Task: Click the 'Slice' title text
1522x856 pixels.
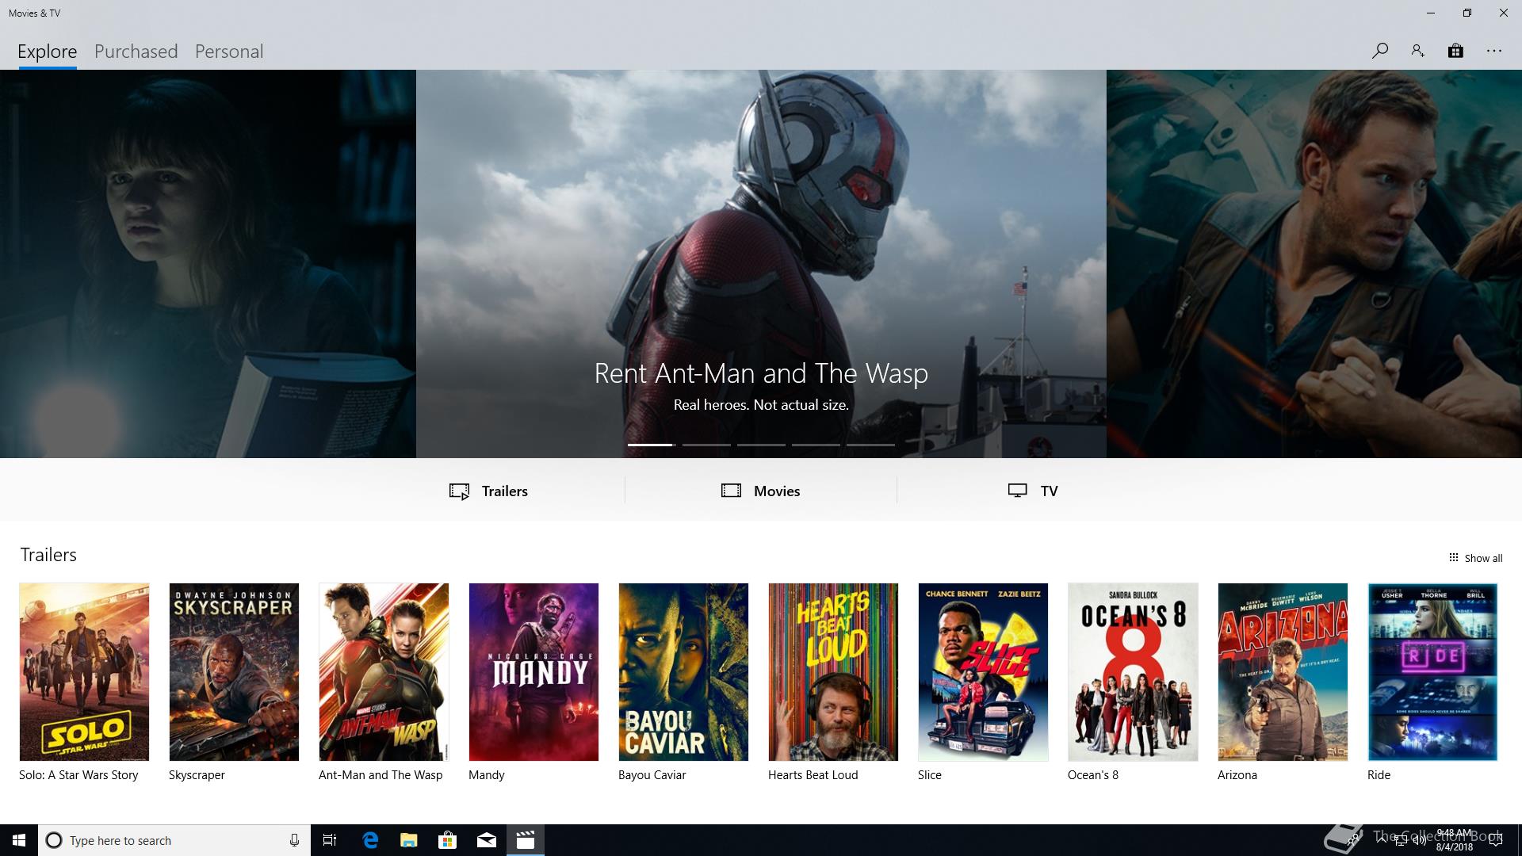Action: [x=930, y=775]
